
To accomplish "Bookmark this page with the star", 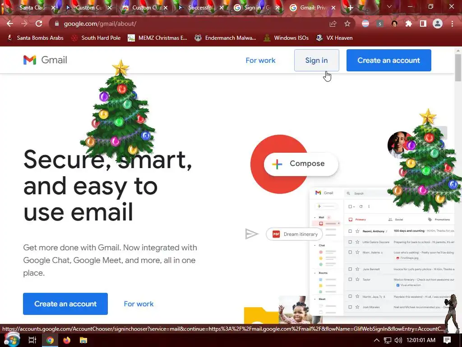I will click(x=347, y=23).
